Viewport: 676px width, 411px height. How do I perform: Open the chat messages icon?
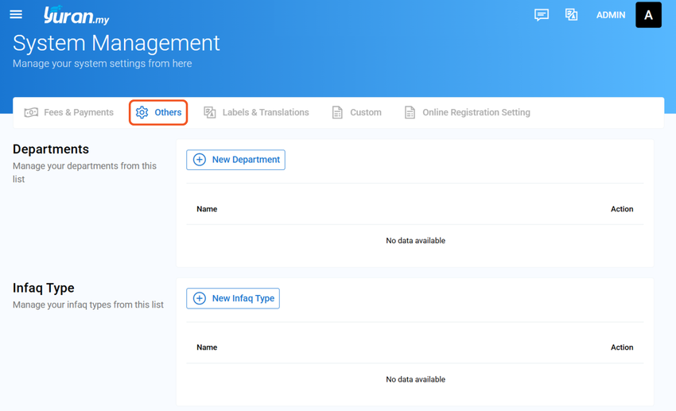pos(542,15)
